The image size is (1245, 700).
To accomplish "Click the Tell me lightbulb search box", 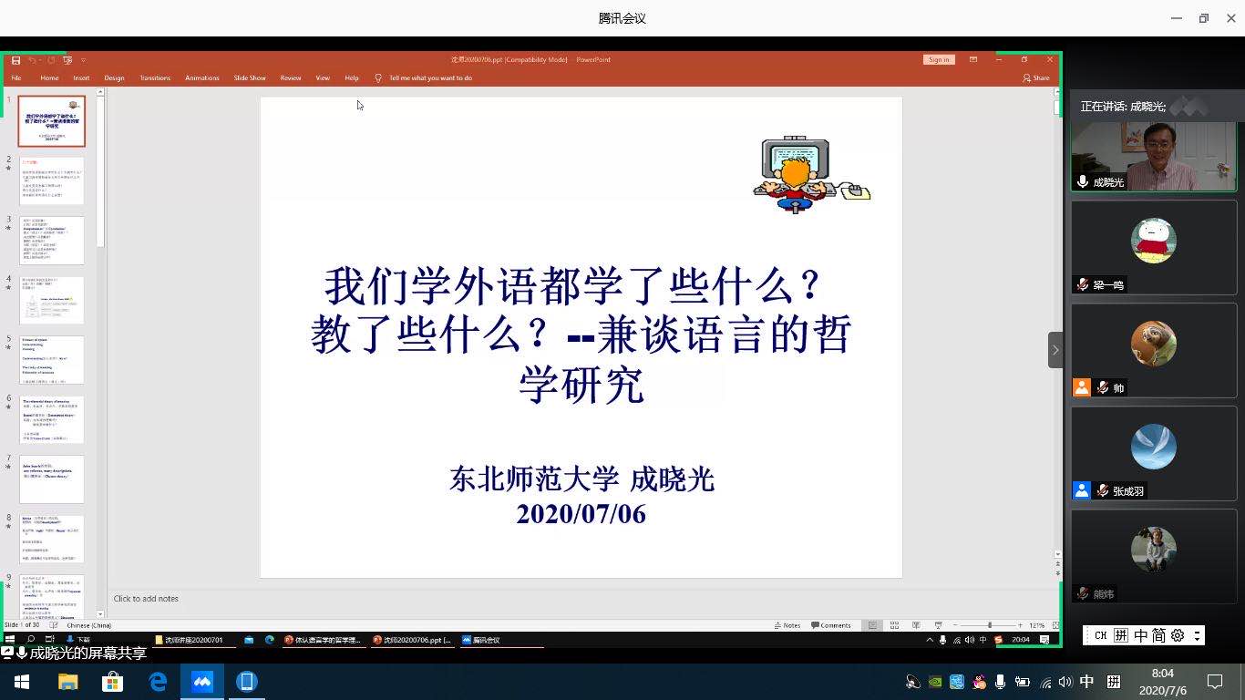I will click(x=429, y=78).
